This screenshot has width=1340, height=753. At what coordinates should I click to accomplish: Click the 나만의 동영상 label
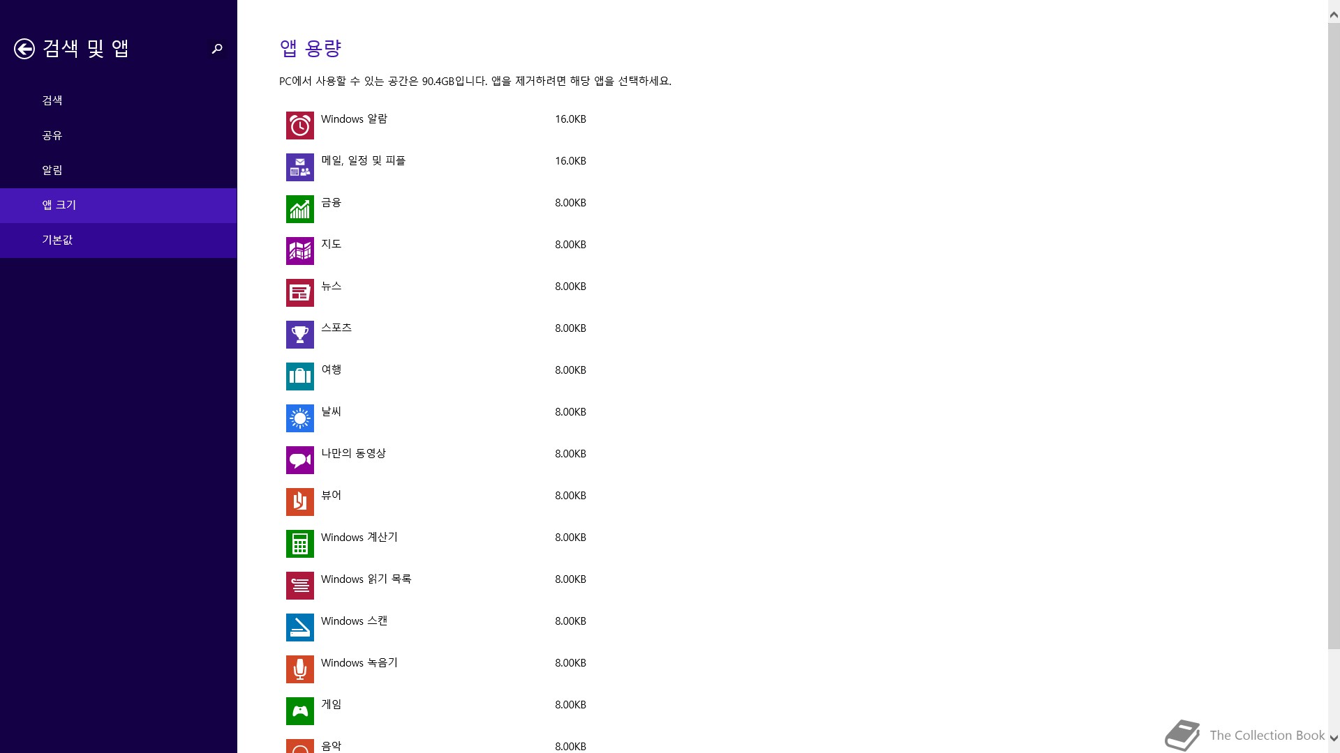[x=353, y=454]
